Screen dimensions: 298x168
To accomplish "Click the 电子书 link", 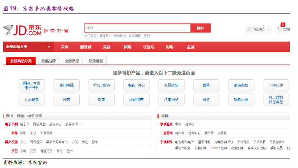I will [x=25, y=124].
